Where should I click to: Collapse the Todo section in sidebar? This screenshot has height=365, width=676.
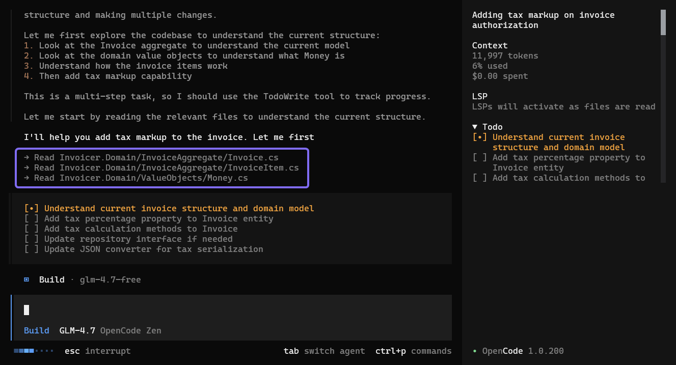(475, 126)
